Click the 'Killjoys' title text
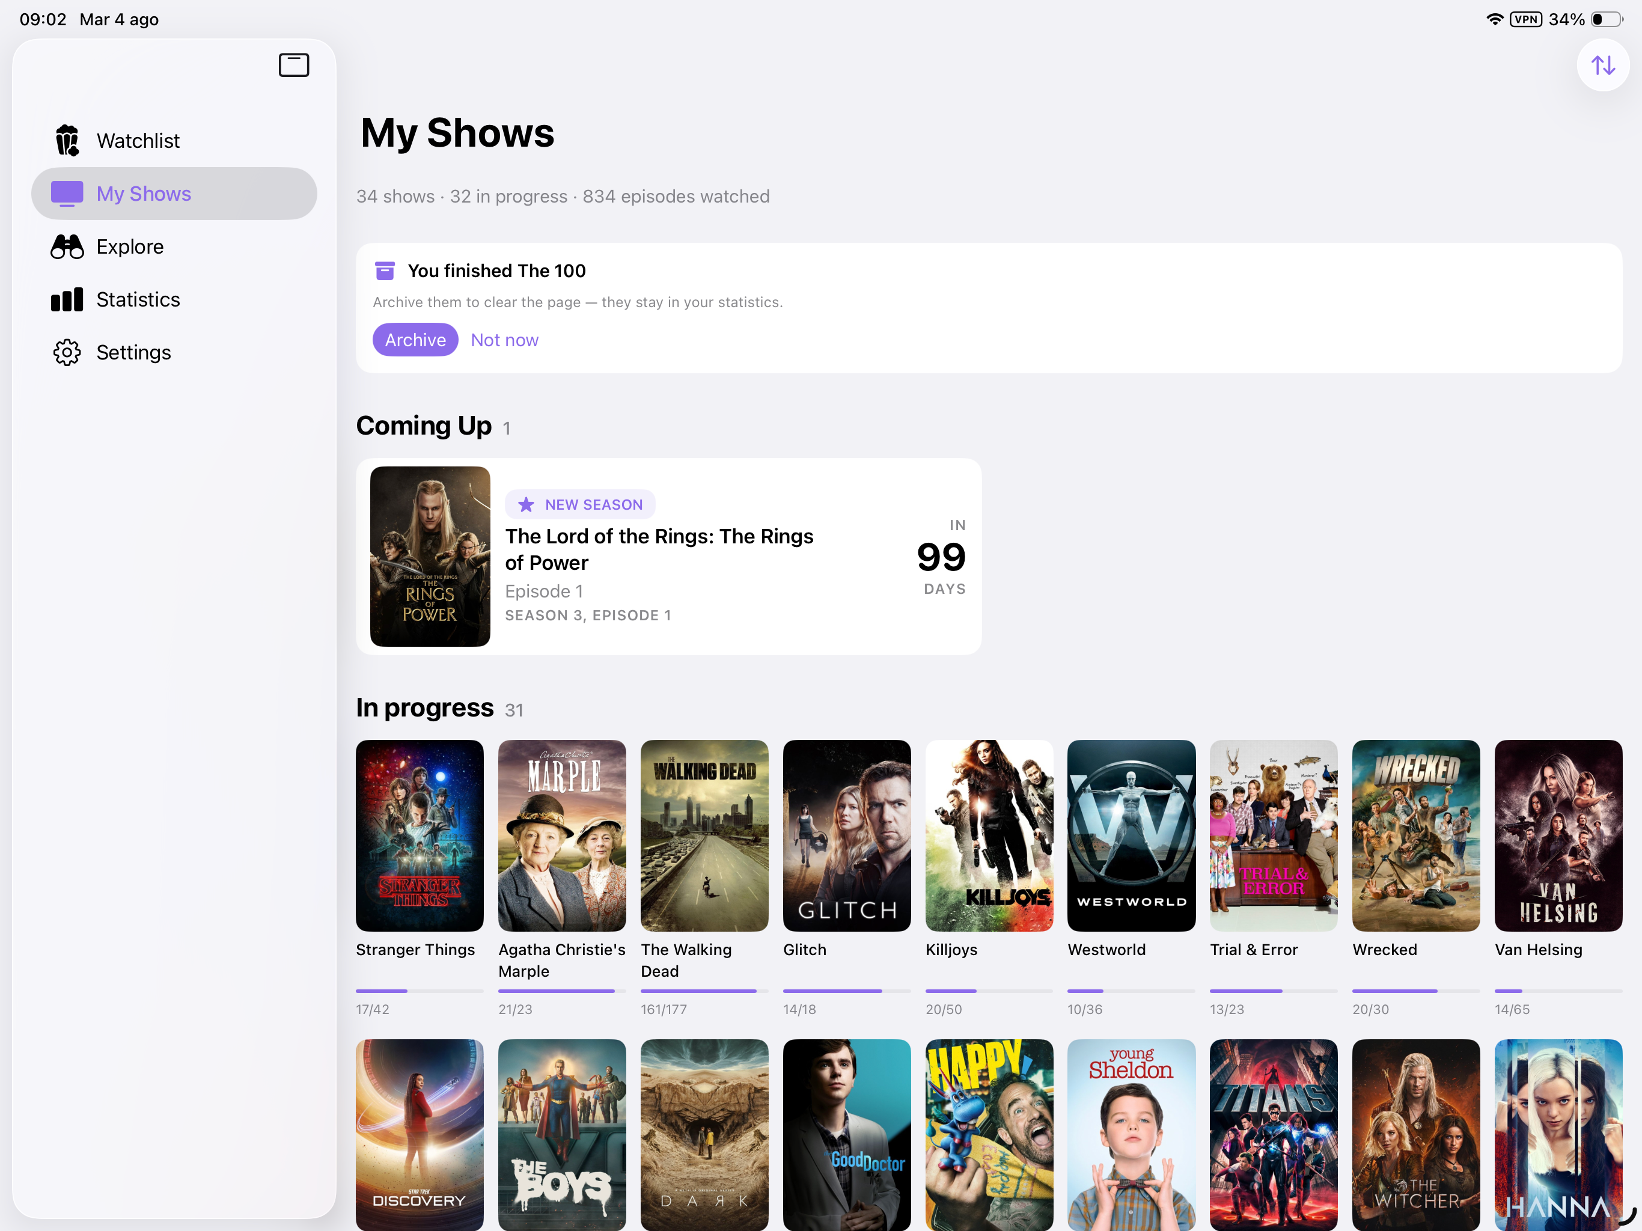This screenshot has width=1642, height=1231. tap(951, 950)
